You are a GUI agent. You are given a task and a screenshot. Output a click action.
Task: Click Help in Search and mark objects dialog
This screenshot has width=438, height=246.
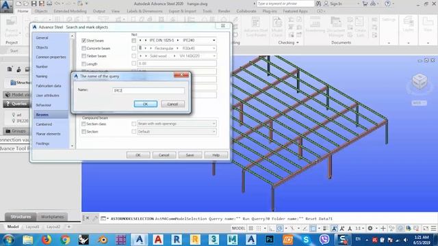point(216,155)
